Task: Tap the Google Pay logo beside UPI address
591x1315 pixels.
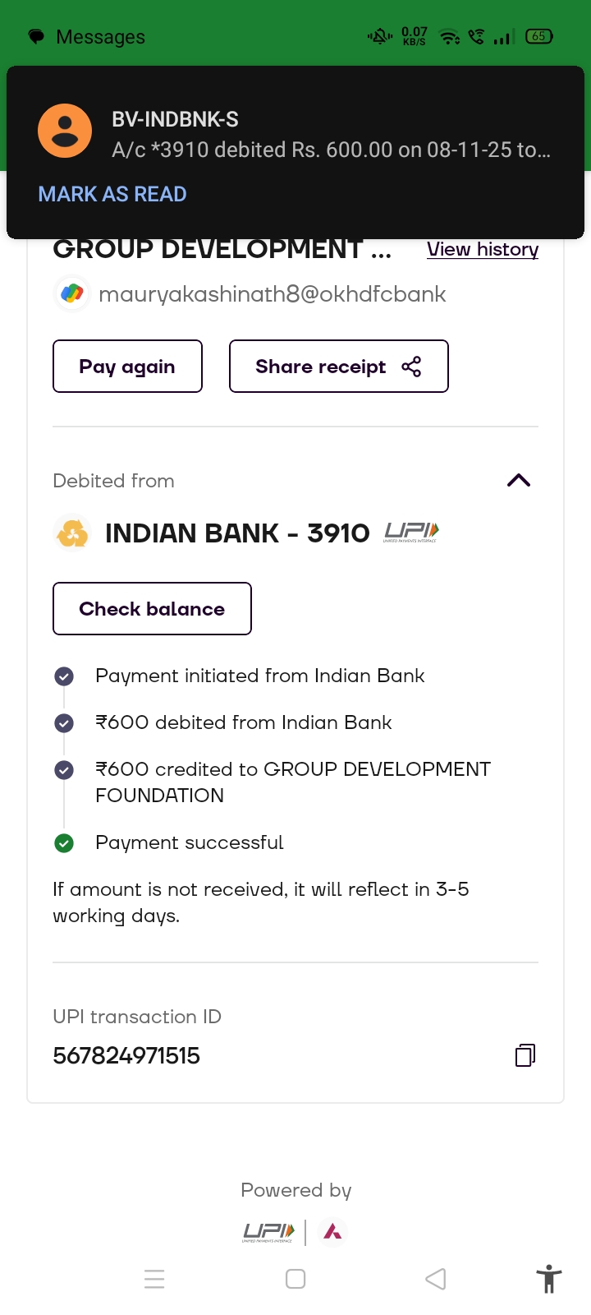Action: [72, 293]
